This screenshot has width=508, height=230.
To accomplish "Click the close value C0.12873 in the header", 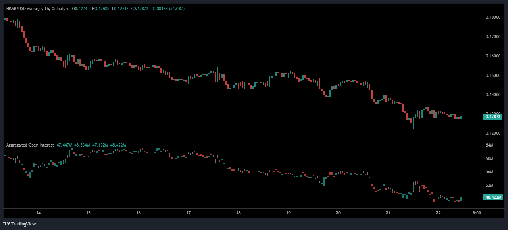I will coord(139,9).
